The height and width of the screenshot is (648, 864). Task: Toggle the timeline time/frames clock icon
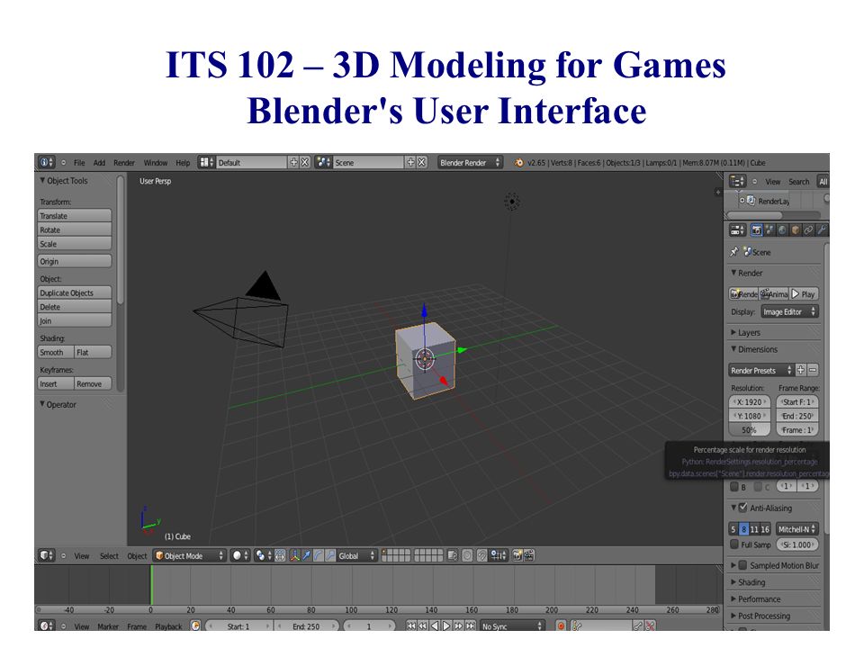click(195, 626)
